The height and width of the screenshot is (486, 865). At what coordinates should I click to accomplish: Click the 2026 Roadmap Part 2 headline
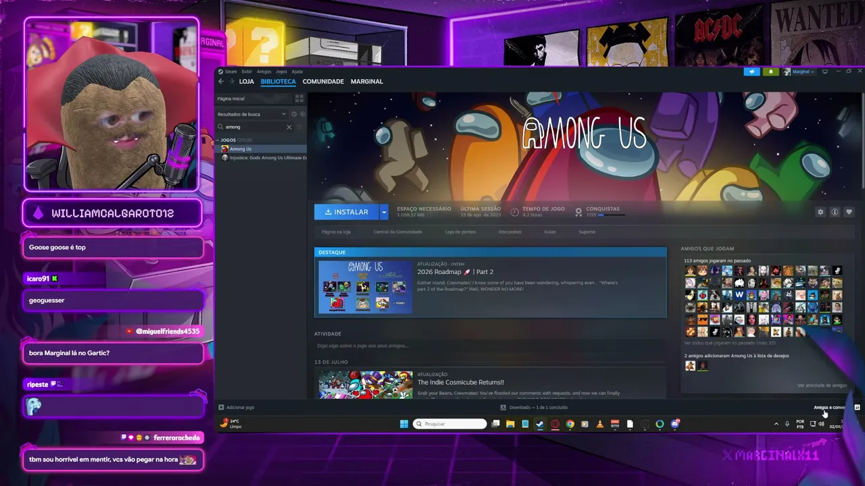pyautogui.click(x=455, y=272)
